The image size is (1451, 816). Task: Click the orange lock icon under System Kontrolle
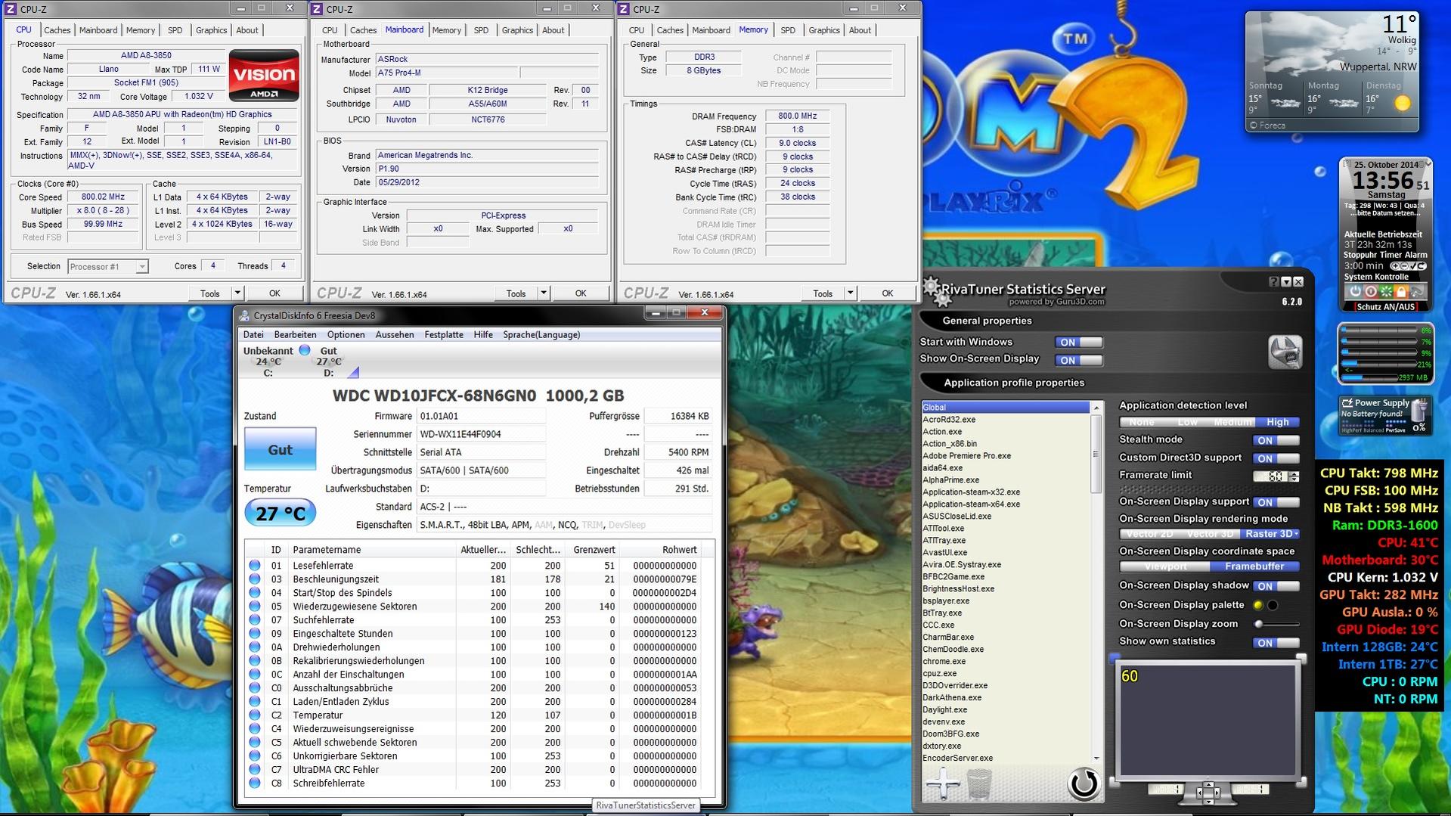pos(1400,291)
